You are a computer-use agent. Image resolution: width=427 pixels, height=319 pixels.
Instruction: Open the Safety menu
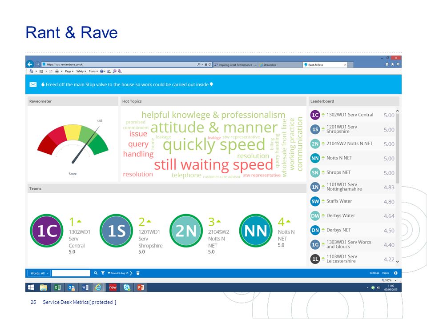click(81, 71)
